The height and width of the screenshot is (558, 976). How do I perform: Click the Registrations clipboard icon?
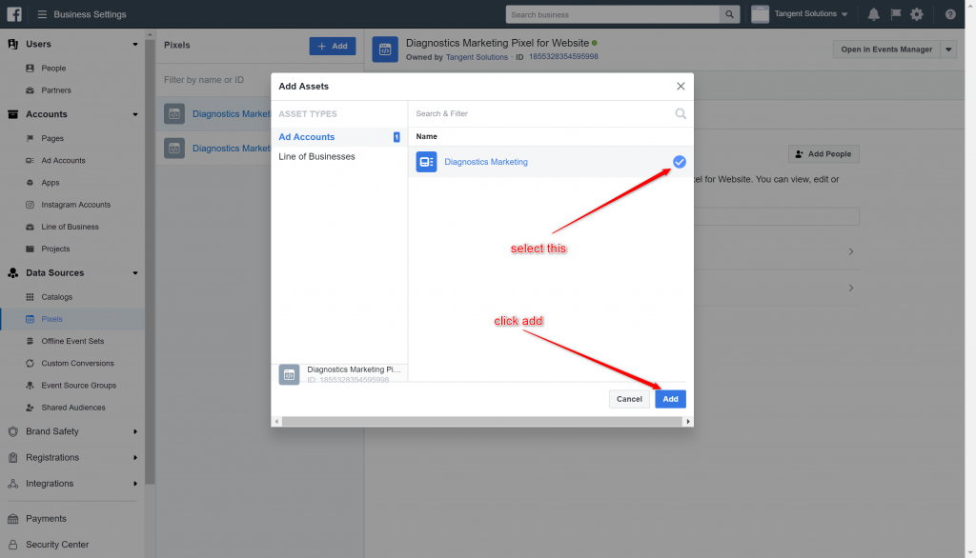point(12,458)
